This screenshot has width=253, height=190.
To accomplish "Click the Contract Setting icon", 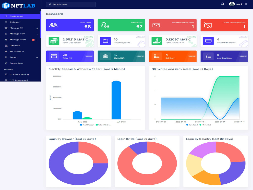I will coord(6,74).
